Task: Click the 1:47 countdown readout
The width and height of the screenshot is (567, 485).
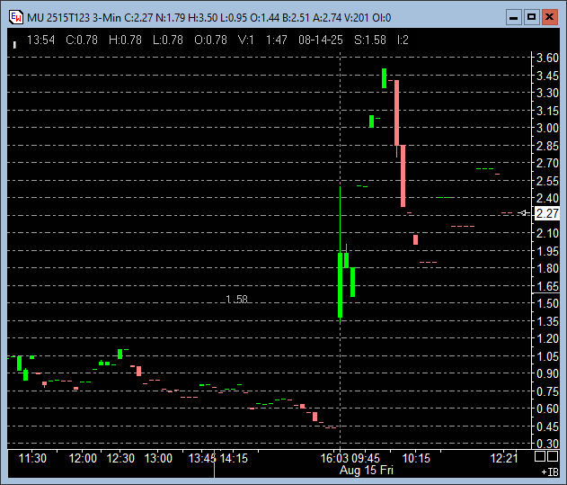Action: [277, 40]
